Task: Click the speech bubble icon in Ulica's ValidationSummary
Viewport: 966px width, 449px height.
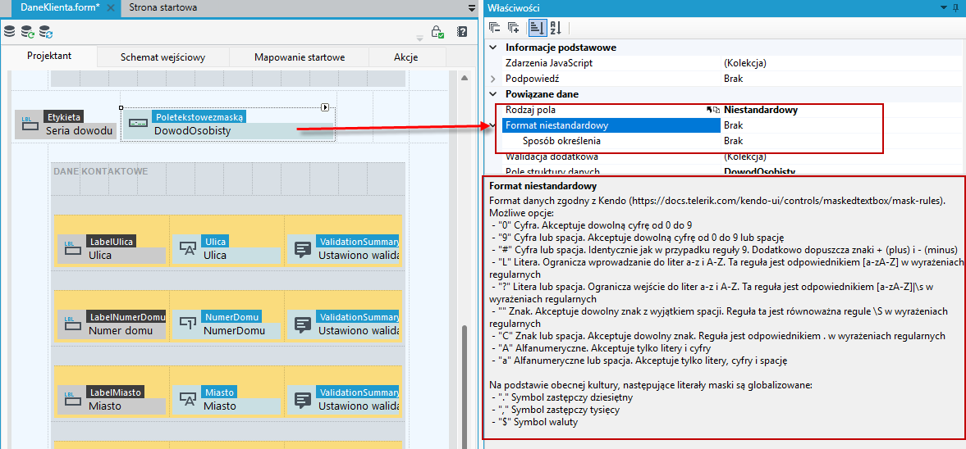Action: tap(302, 248)
